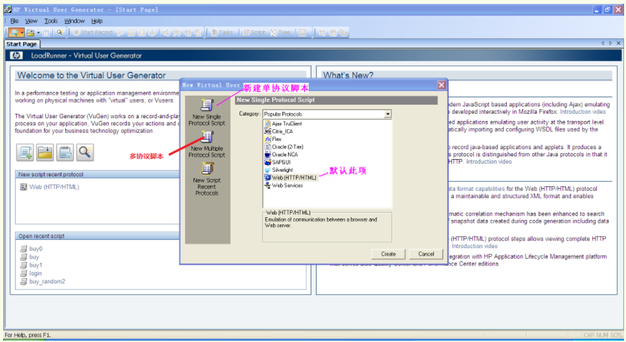Click the Protocol Advisor icon on Welcome pane
The height and width of the screenshot is (342, 626).
coord(65,153)
